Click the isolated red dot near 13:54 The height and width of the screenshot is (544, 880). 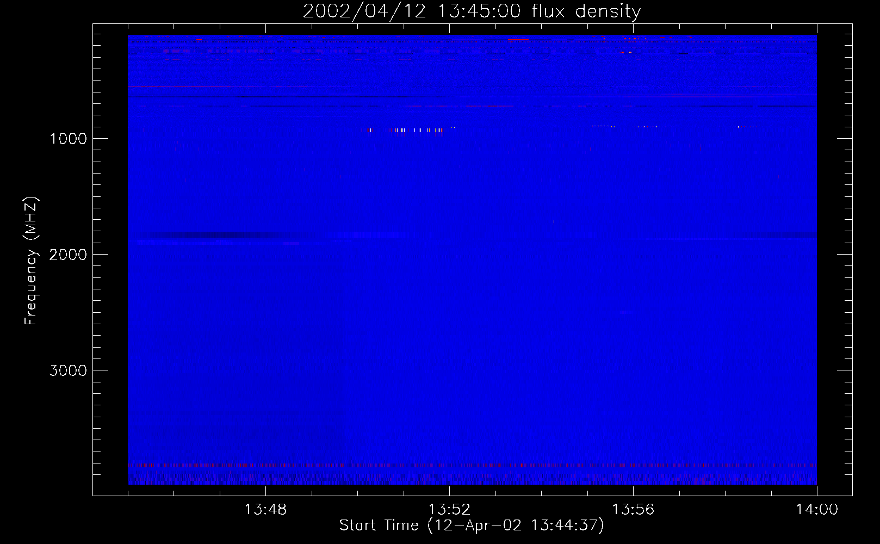[554, 221]
